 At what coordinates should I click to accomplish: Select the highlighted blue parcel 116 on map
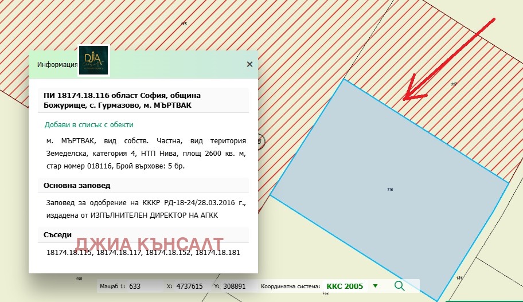(x=390, y=189)
